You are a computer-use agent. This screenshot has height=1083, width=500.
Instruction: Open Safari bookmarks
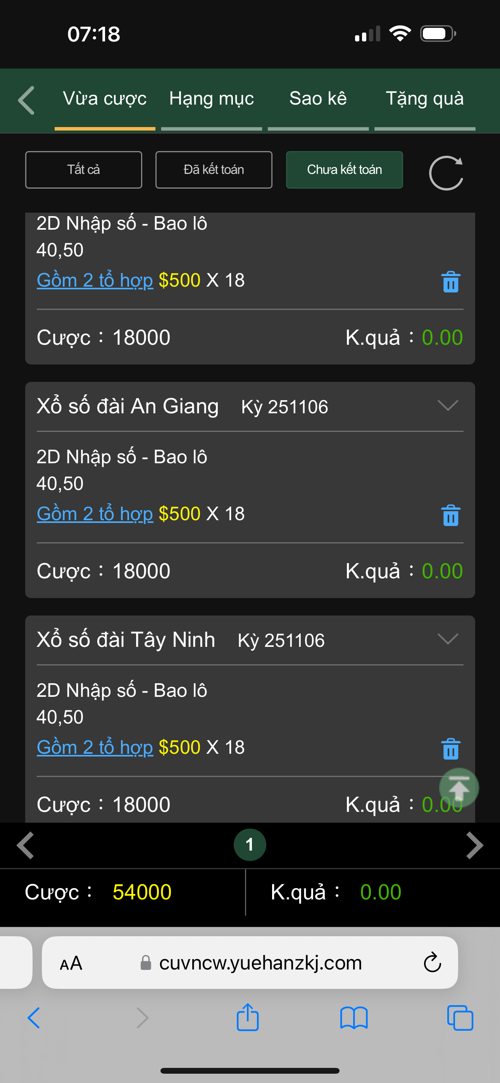pos(353,1018)
